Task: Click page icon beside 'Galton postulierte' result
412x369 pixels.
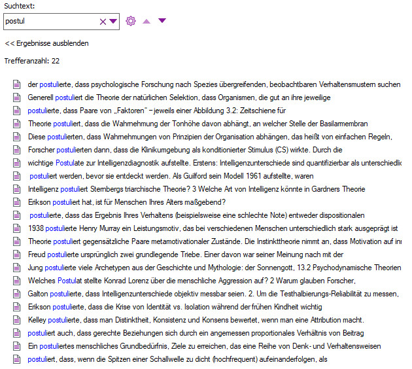Action: click(17, 294)
